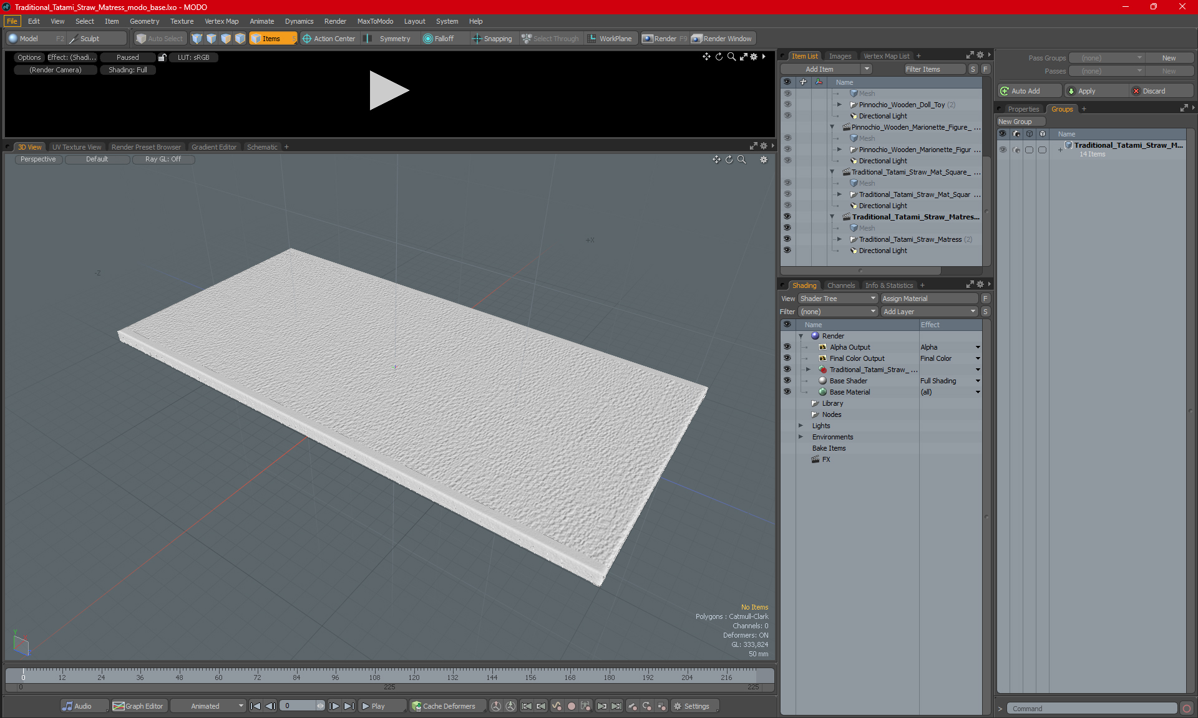Pan 3D viewport with move icon
1198x718 pixels.
coord(716,160)
